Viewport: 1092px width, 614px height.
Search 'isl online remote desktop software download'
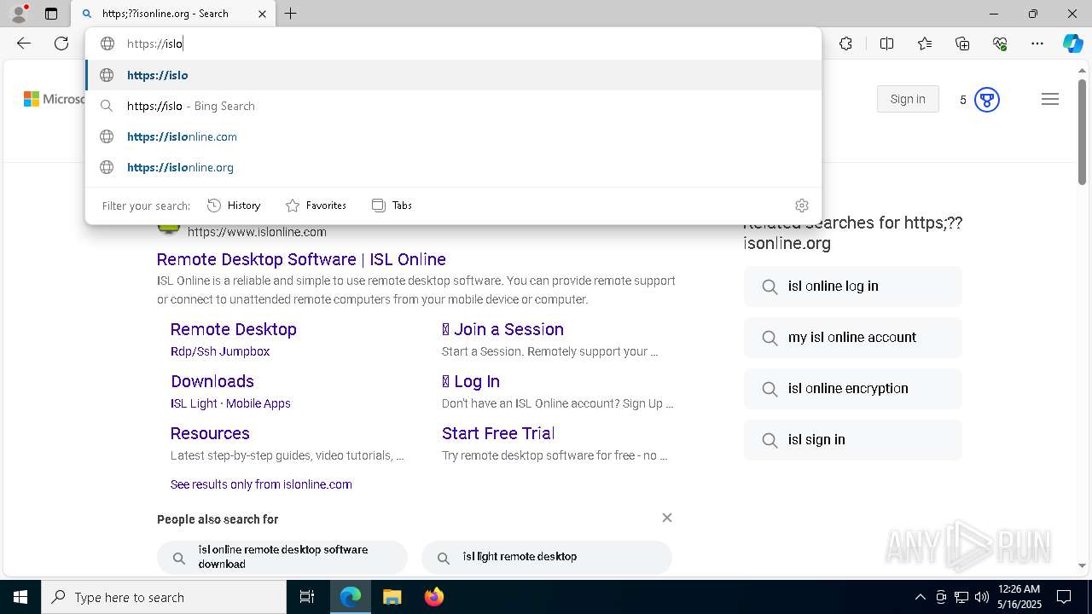pos(282,557)
